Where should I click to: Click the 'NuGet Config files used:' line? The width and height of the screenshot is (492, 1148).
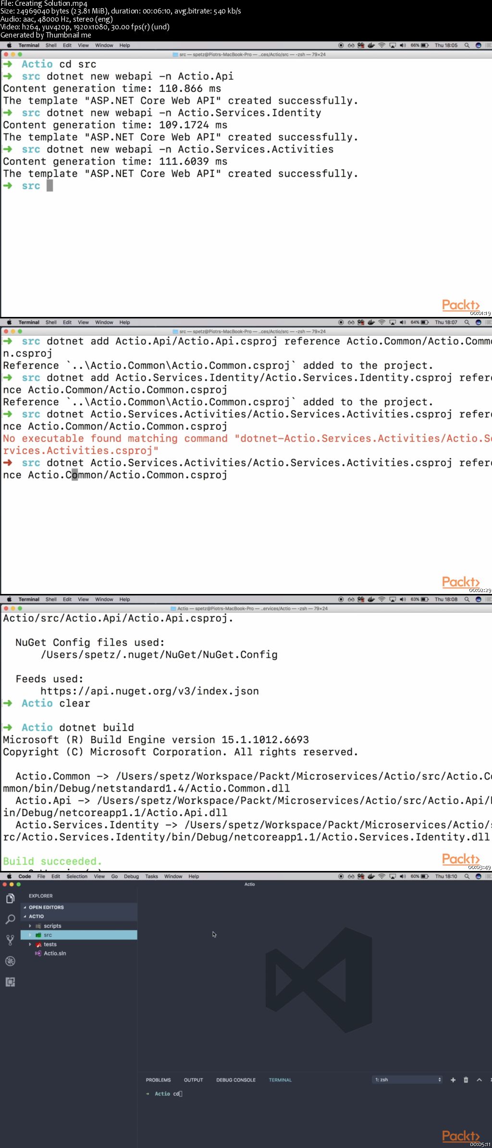pos(90,643)
